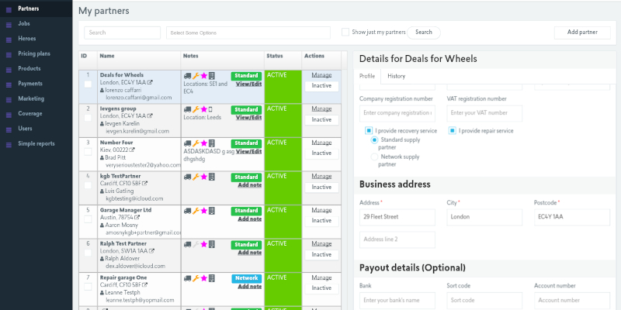This screenshot has height=310, width=621.
Task: Switch to the History tab
Action: coord(396,76)
